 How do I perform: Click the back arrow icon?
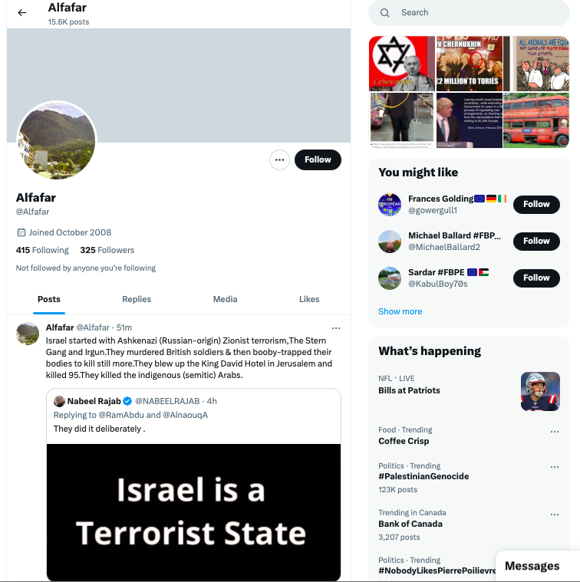tap(22, 12)
